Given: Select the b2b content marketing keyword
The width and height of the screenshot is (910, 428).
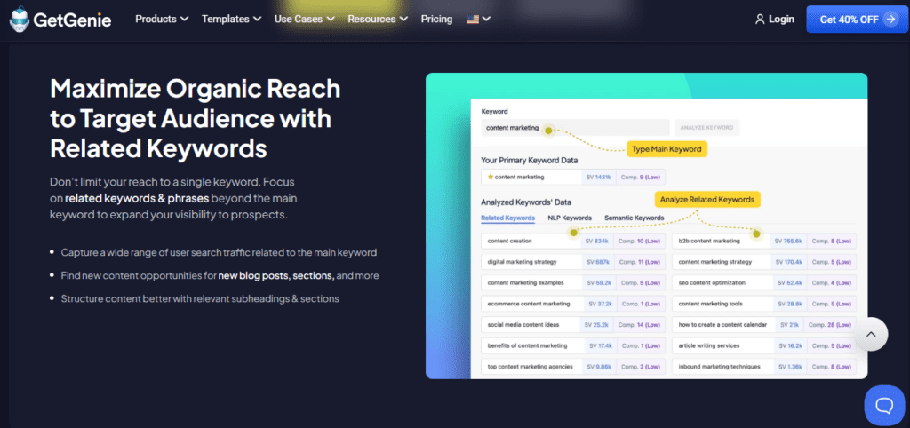Looking at the screenshot, I should (x=764, y=241).
